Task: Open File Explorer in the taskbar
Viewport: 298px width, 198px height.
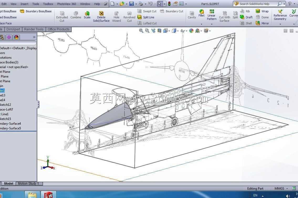Action: point(32,195)
